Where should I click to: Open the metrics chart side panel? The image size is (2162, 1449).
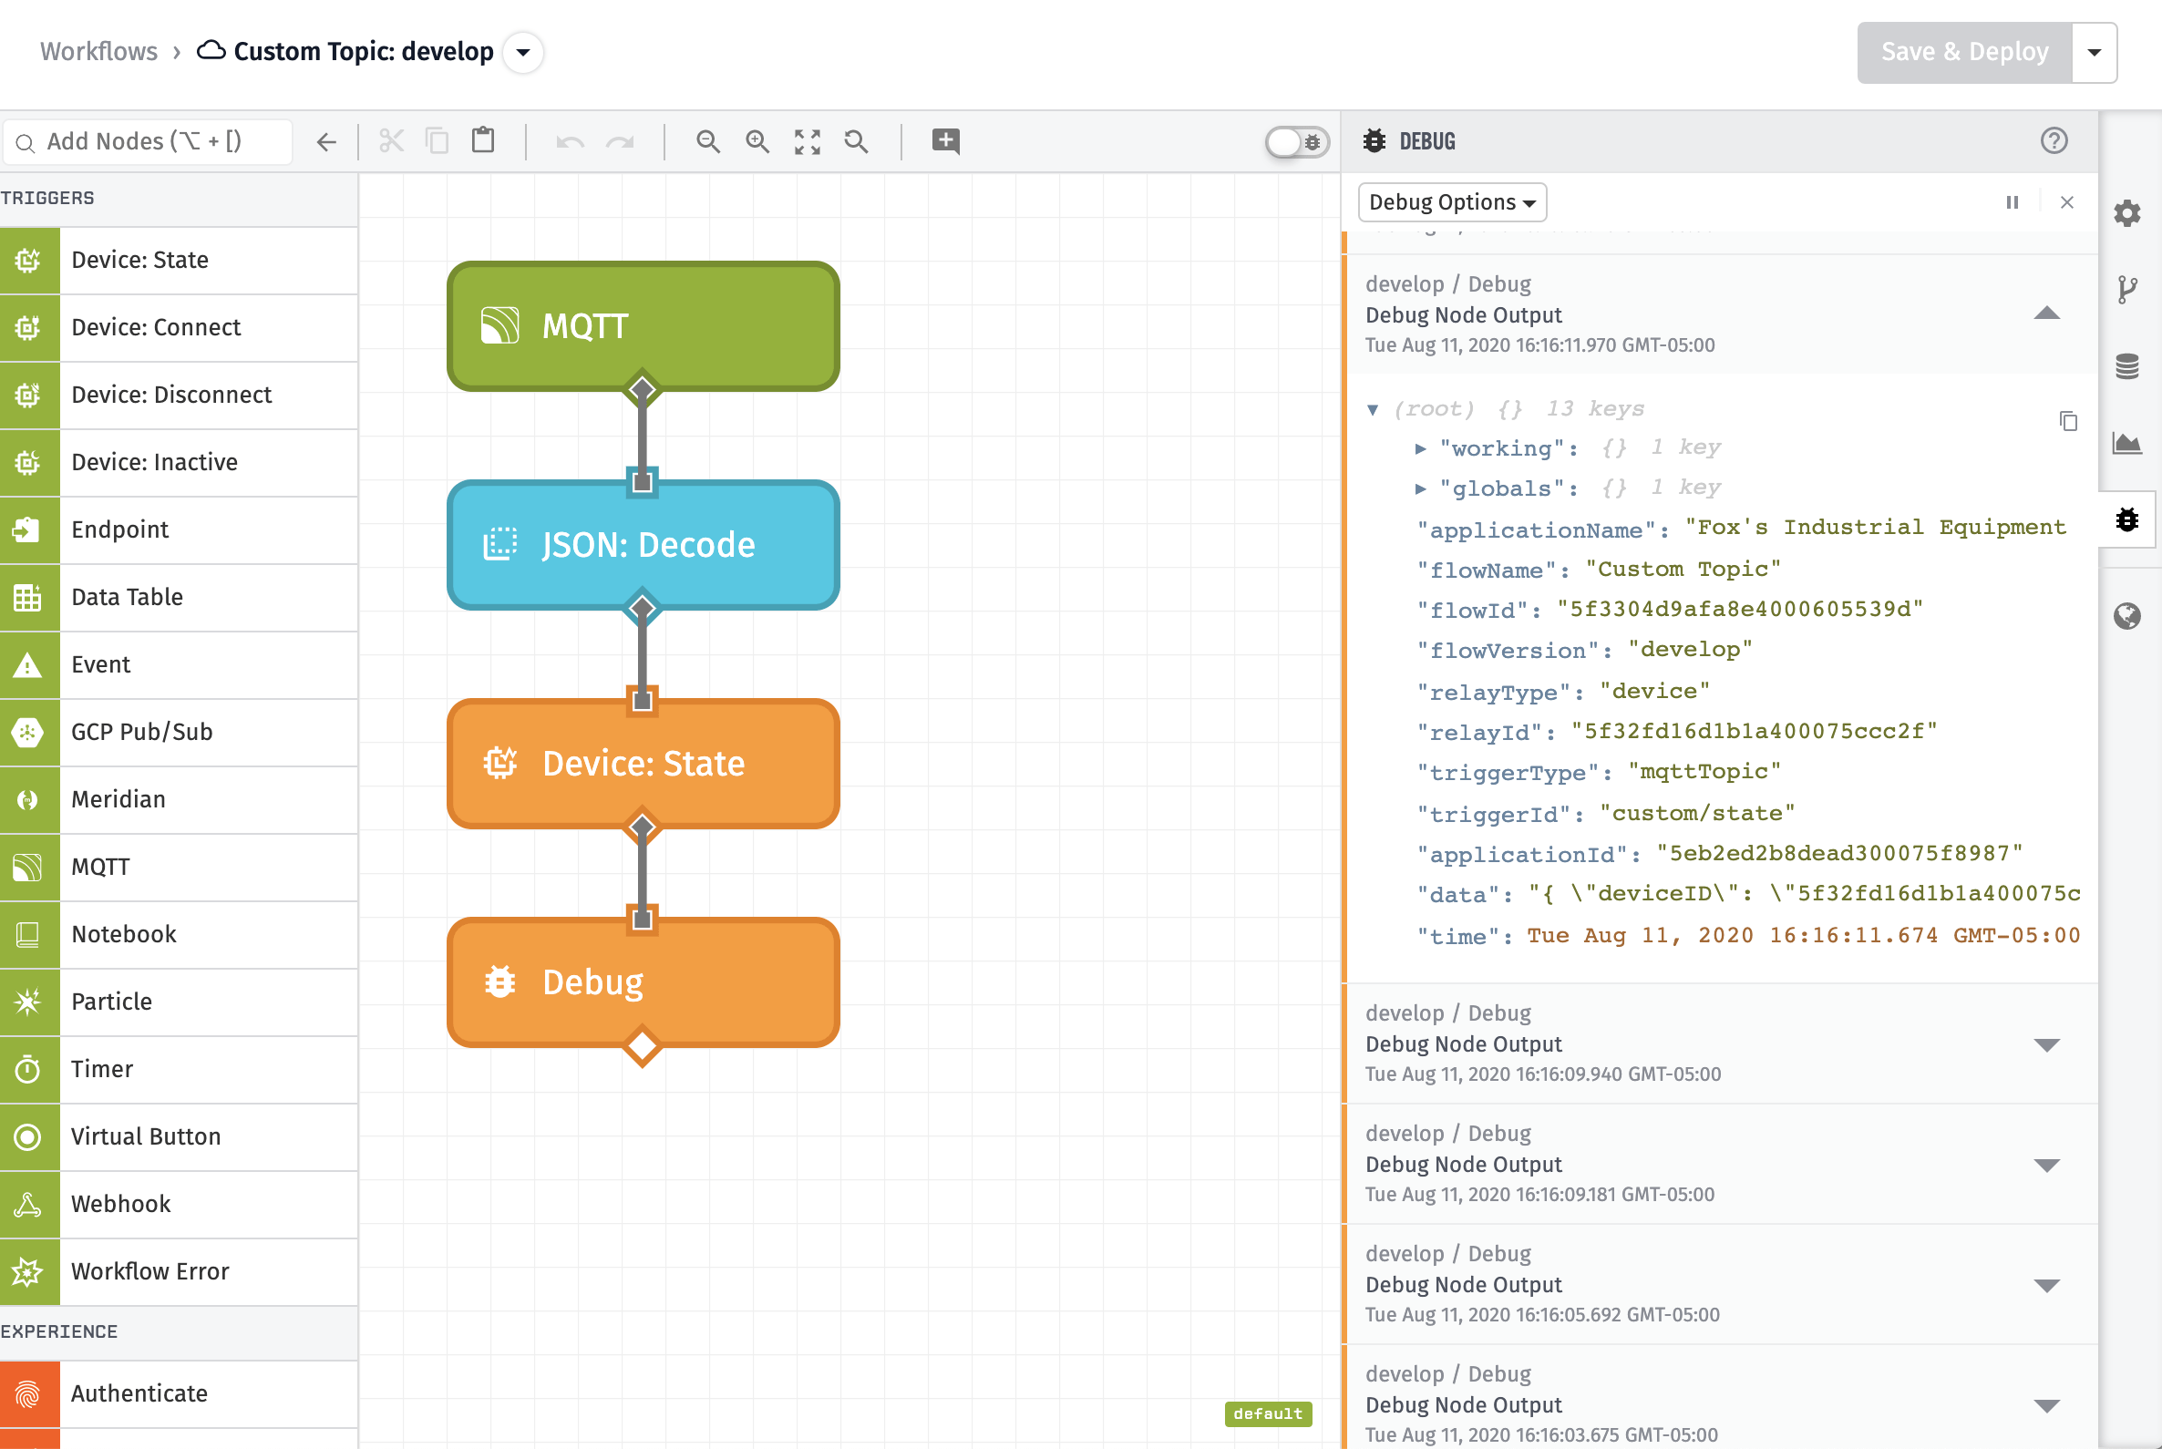tap(2126, 444)
